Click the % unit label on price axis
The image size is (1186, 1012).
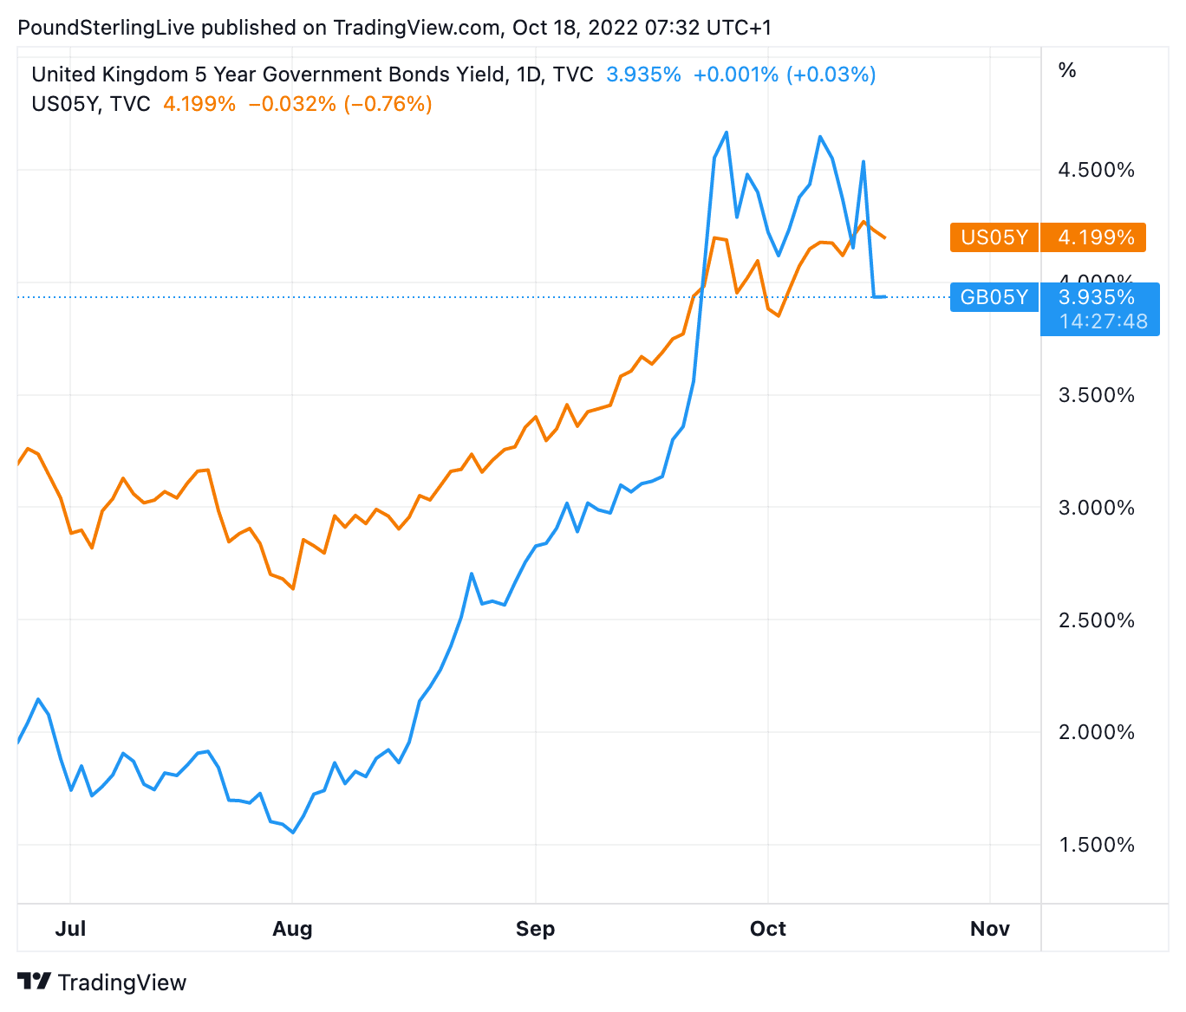pyautogui.click(x=1067, y=70)
